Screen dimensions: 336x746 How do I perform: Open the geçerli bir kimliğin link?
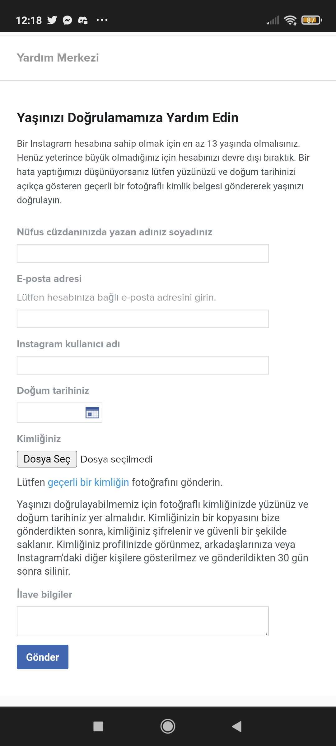tap(88, 482)
